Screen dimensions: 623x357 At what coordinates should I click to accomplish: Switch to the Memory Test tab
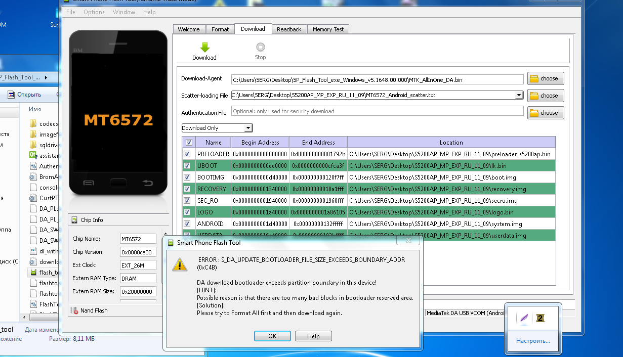pos(328,29)
